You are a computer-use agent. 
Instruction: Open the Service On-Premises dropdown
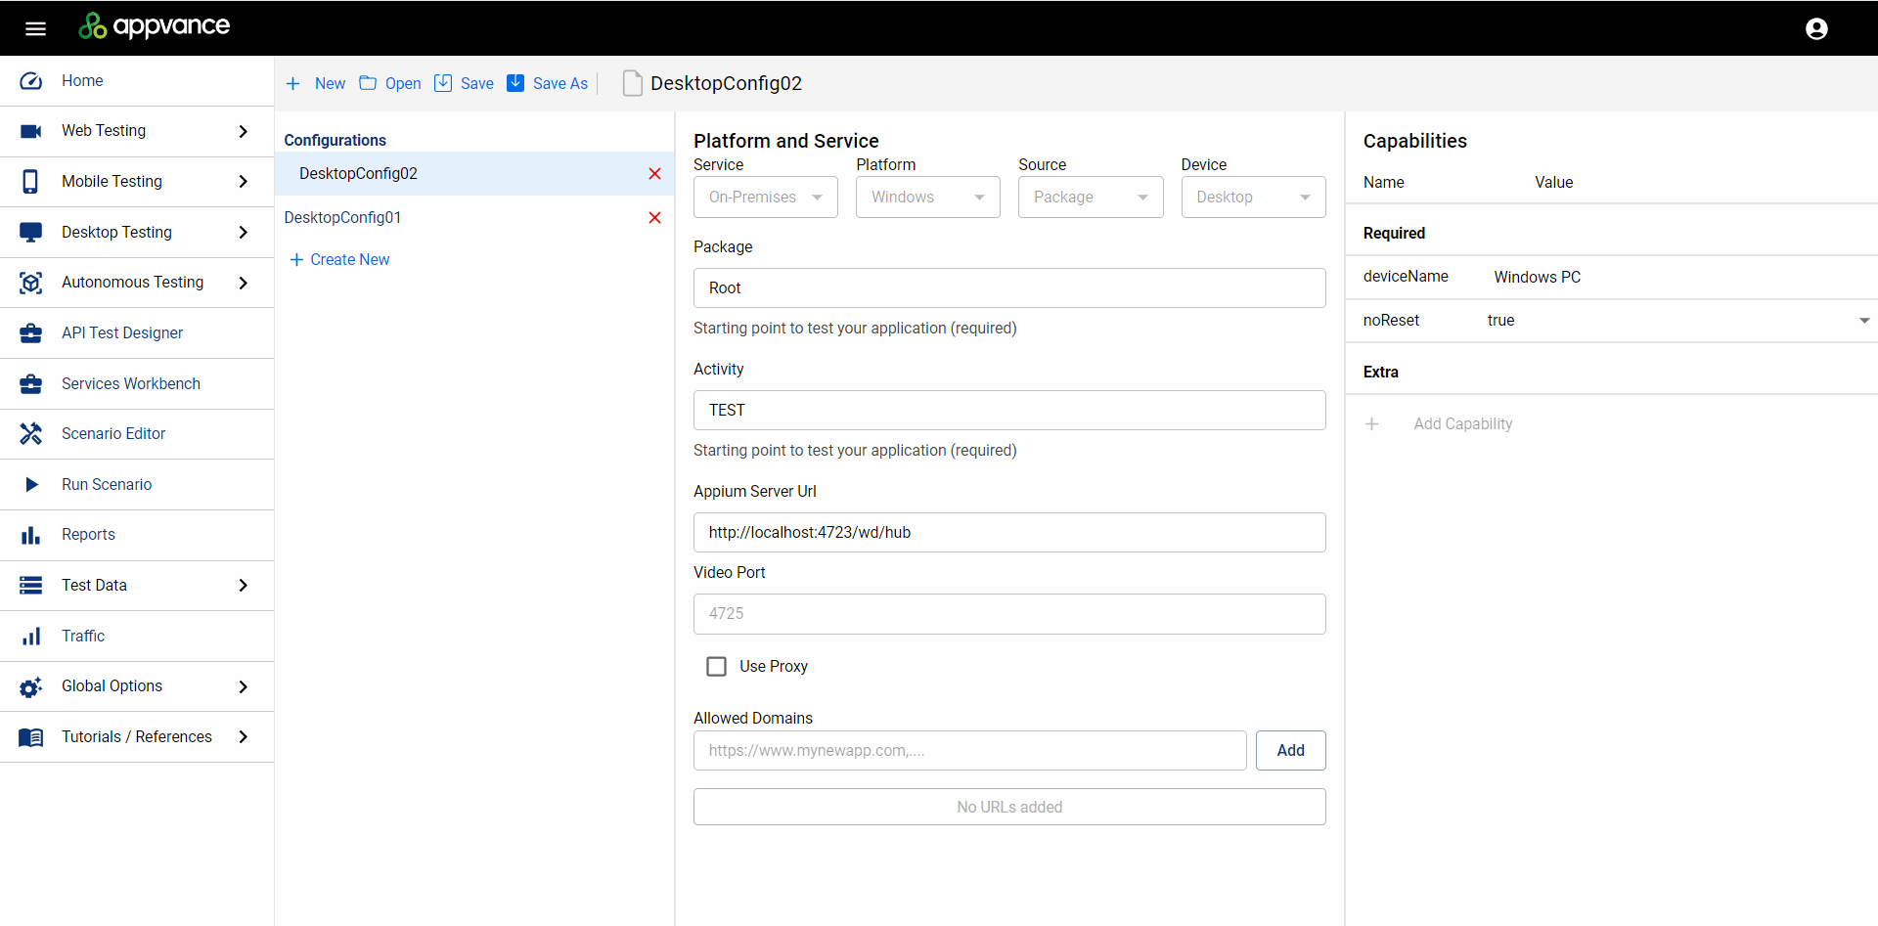[x=765, y=198]
